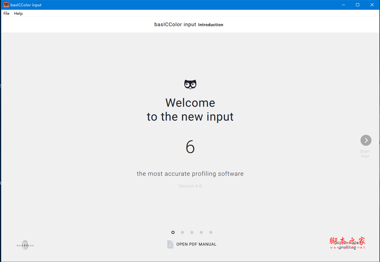Click the PDF document icon
Viewport: 380px width, 262px height.
pos(170,244)
